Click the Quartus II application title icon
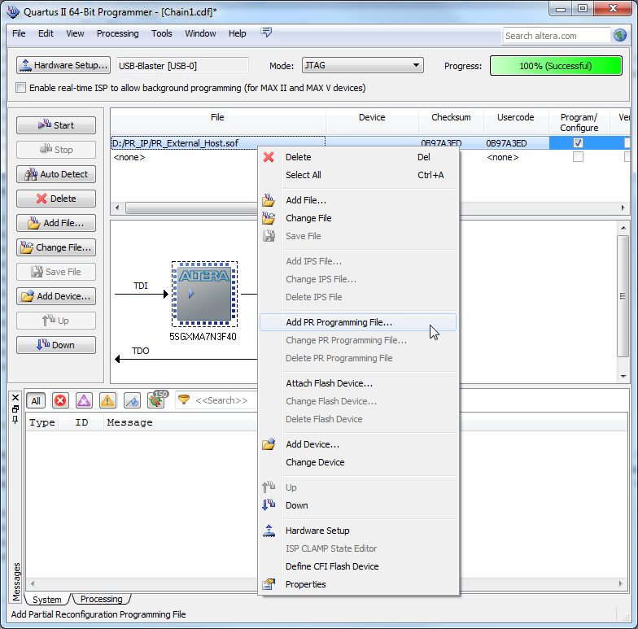This screenshot has width=638, height=629. point(13,11)
